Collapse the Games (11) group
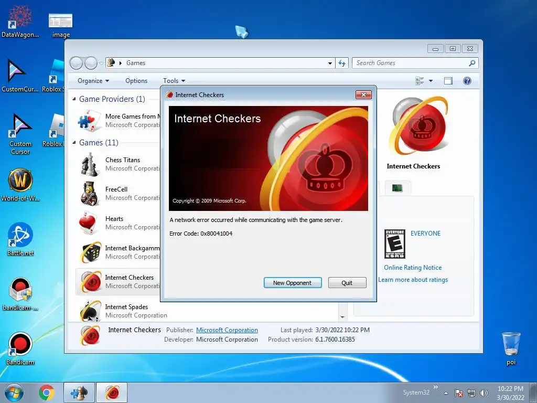The width and height of the screenshot is (537, 403). (x=74, y=143)
